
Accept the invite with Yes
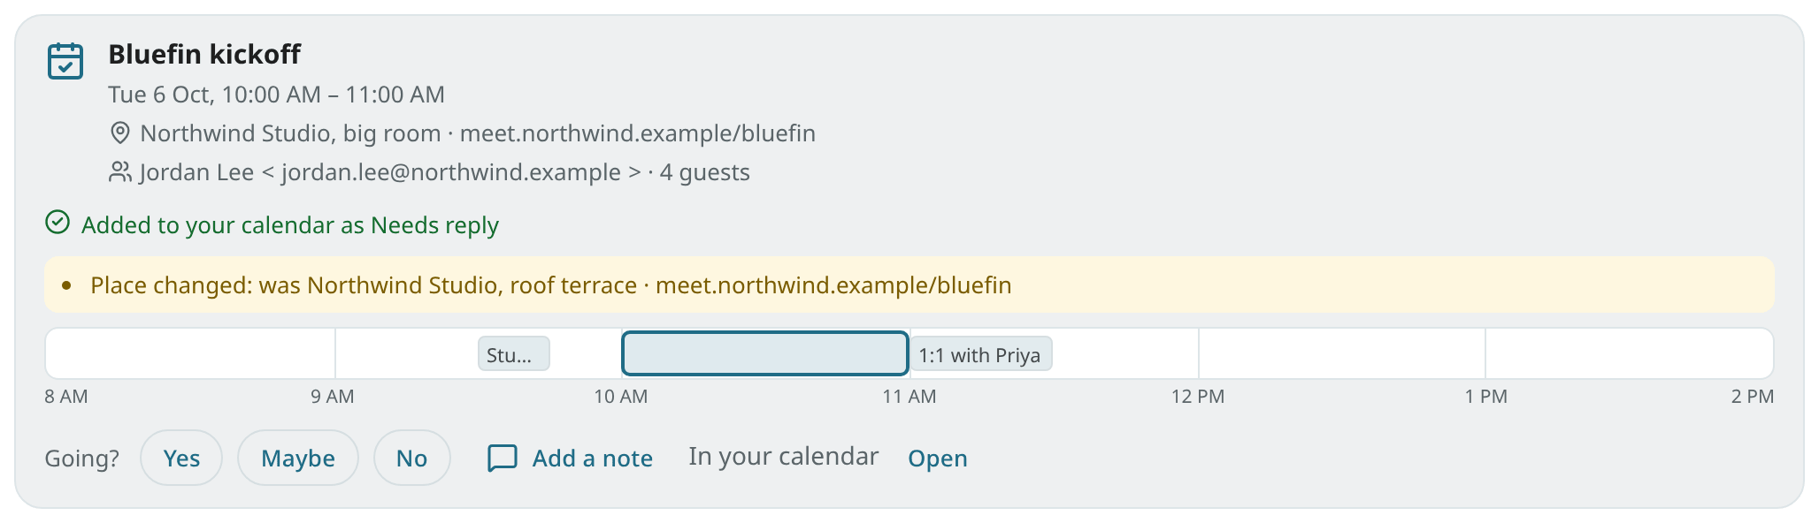click(x=181, y=458)
